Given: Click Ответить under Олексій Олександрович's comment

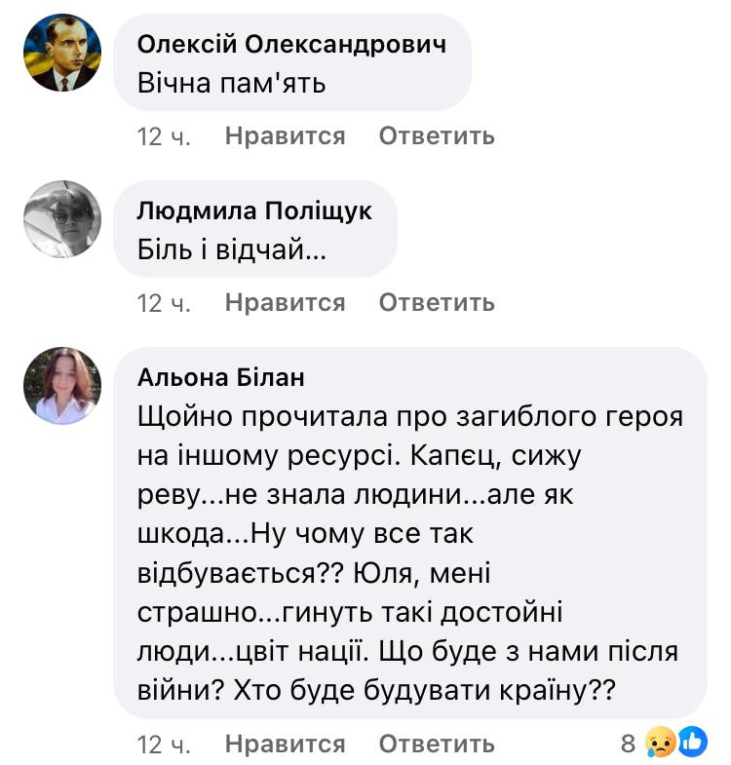Looking at the screenshot, I should [437, 135].
